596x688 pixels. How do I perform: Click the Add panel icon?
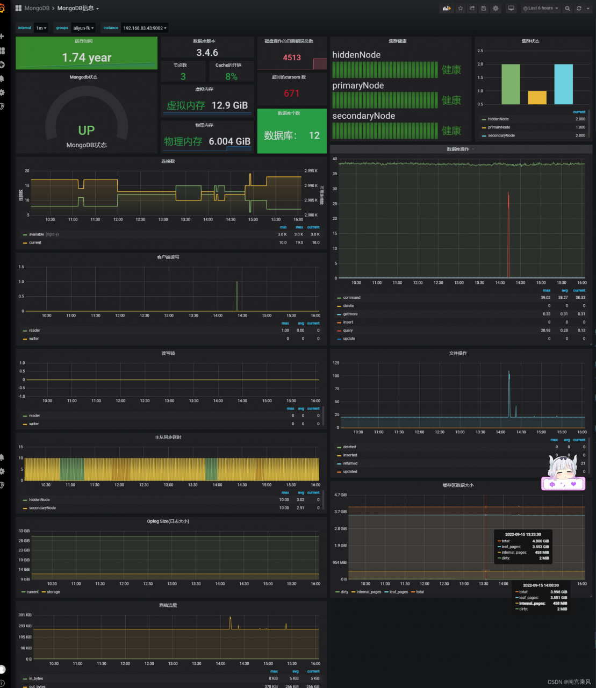[x=446, y=9]
